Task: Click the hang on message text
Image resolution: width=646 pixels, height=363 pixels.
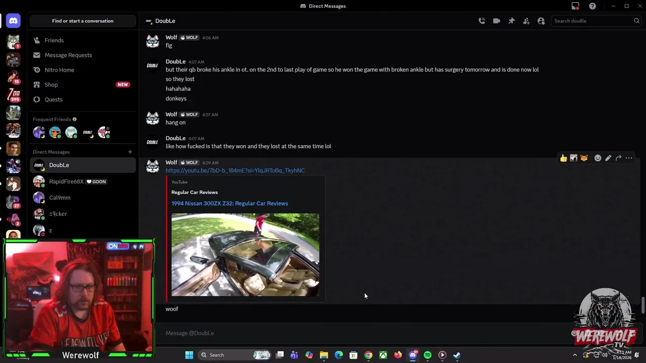Action: [176, 123]
